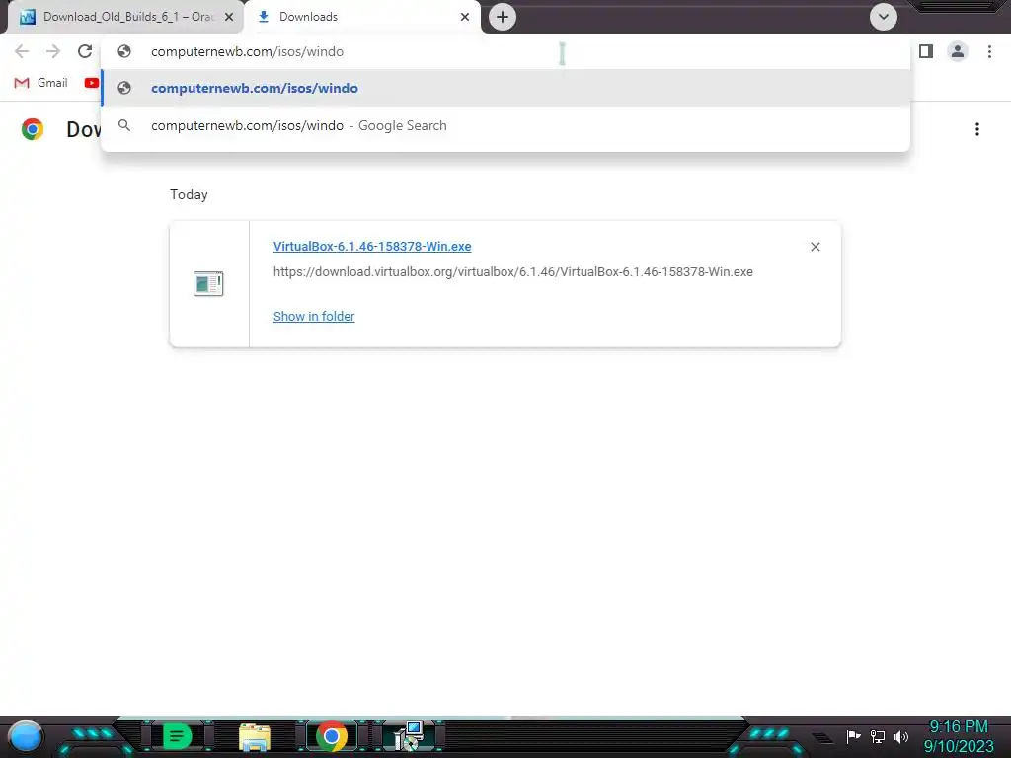Reload the page with the refresh icon
Image resolution: width=1011 pixels, height=758 pixels.
85,51
